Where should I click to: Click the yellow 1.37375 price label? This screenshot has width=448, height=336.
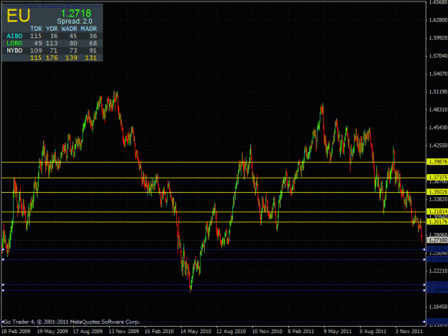point(437,178)
